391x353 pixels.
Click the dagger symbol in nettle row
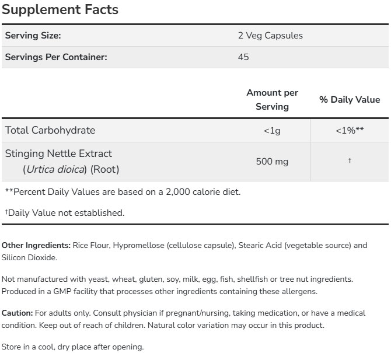(350, 161)
